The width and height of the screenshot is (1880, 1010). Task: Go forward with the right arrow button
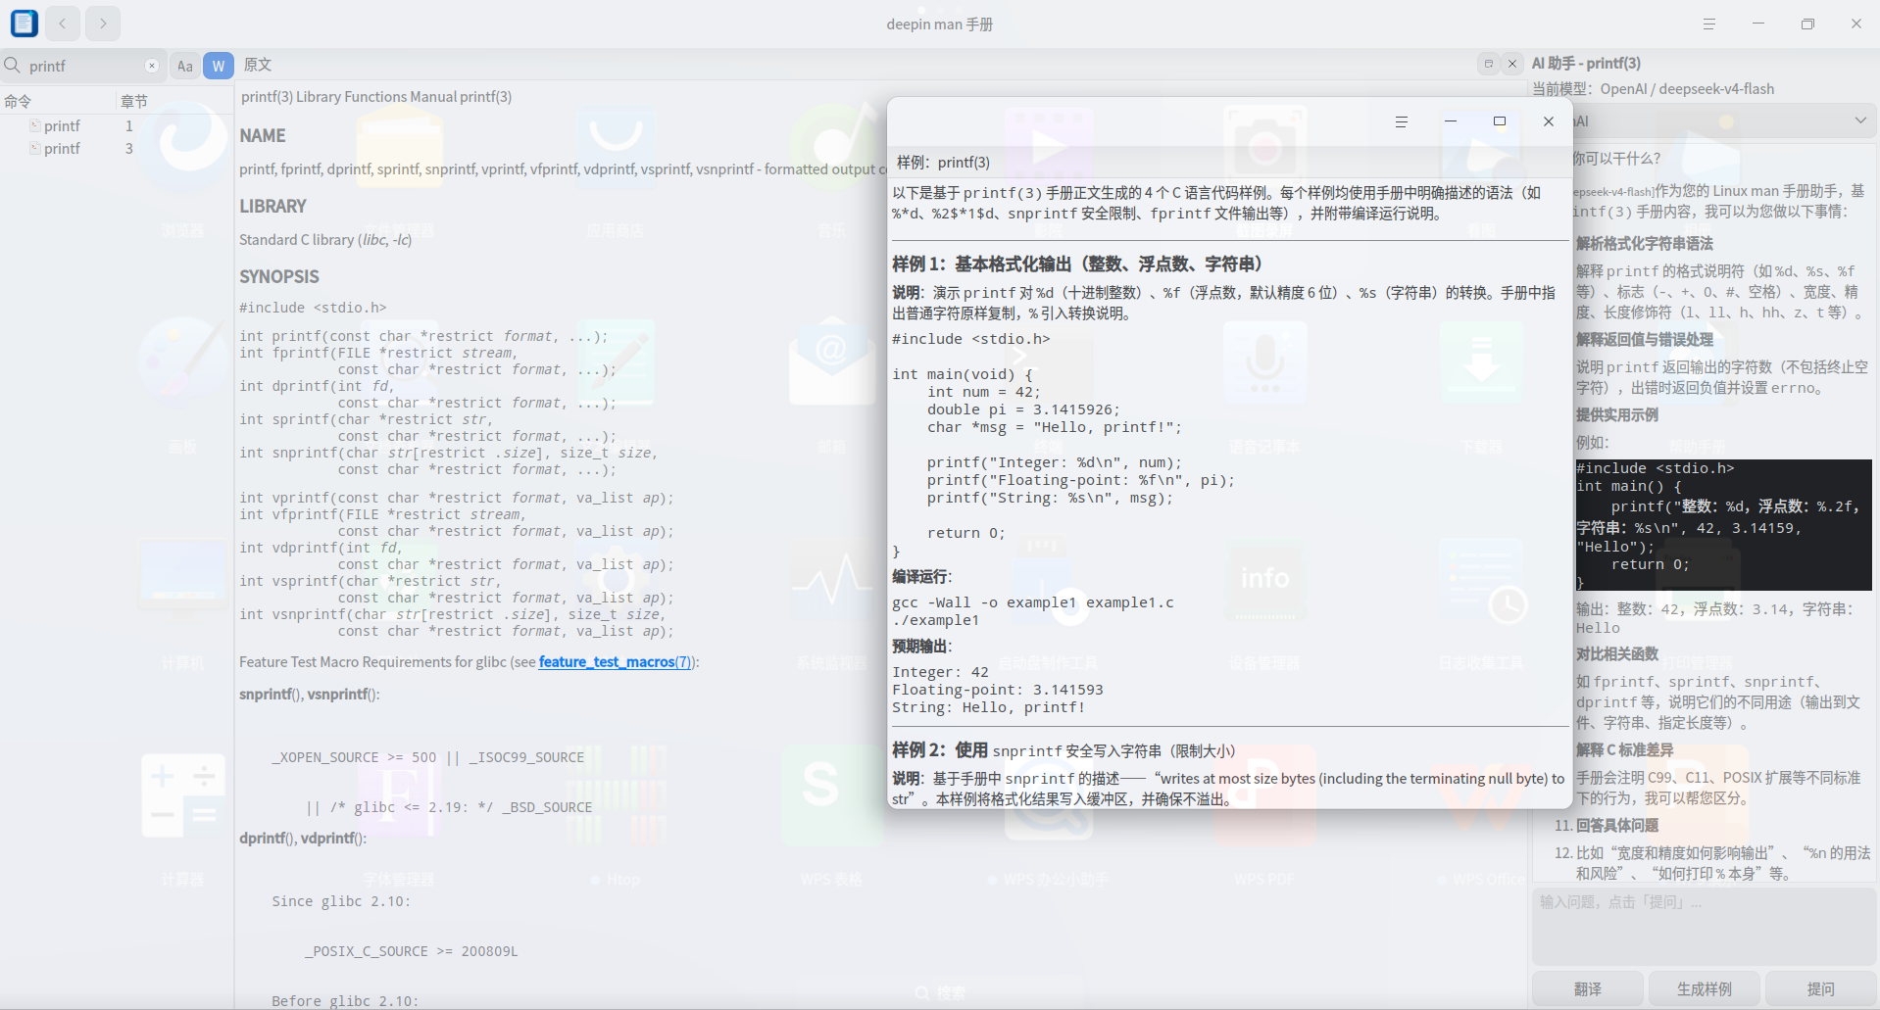[x=103, y=24]
